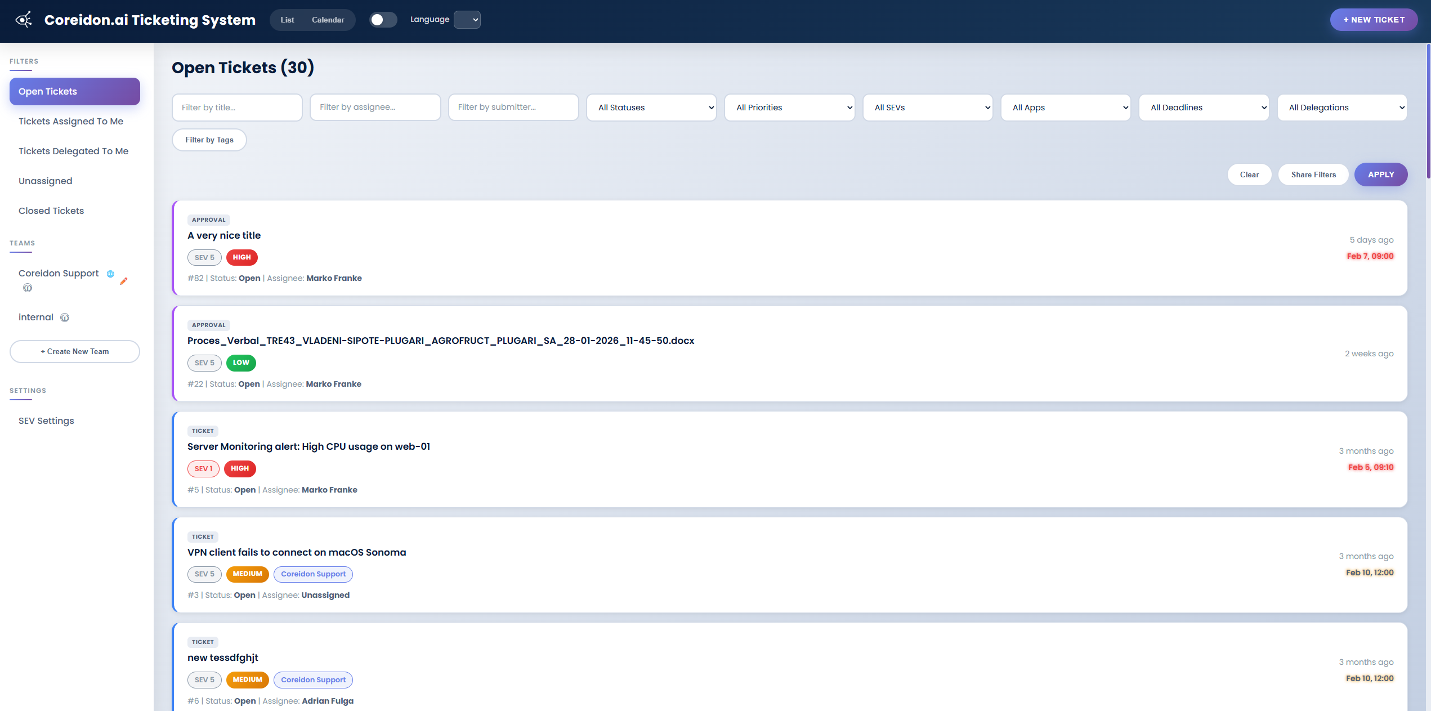
Task: Click the globe icon next to Coreidon Support
Action: coord(109,273)
